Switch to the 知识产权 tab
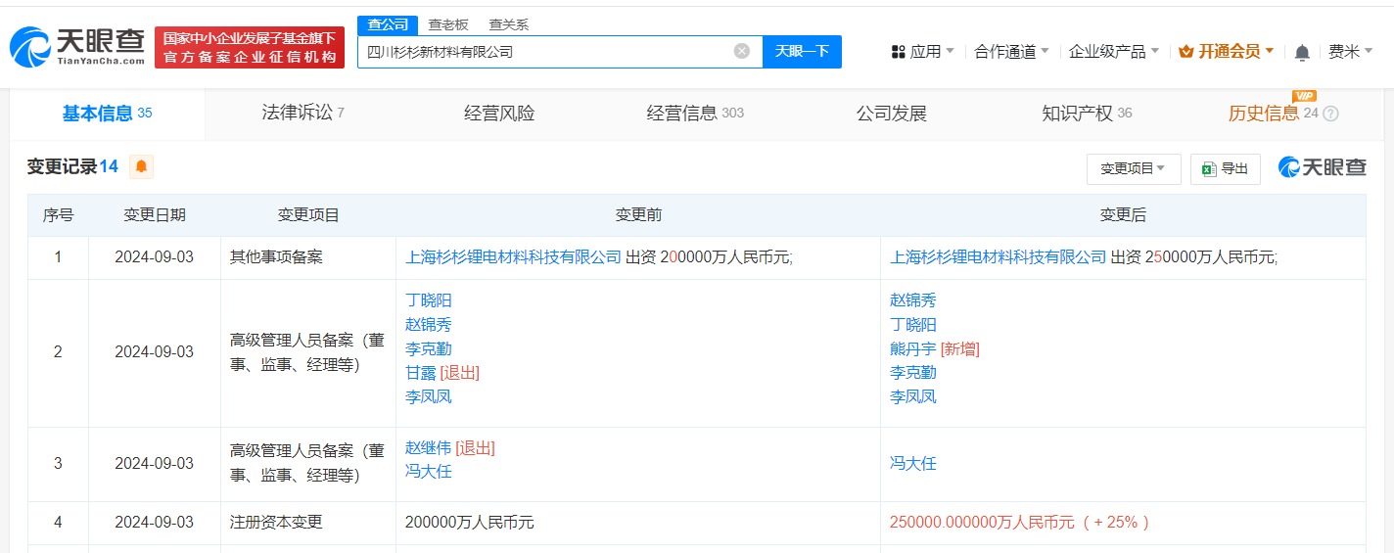This screenshot has height=553, width=1394. (x=1086, y=114)
